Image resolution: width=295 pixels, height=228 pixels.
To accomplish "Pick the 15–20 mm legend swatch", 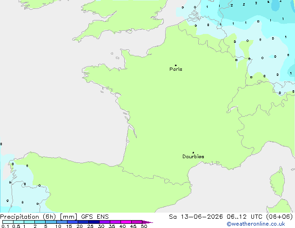I will coord(73,222).
